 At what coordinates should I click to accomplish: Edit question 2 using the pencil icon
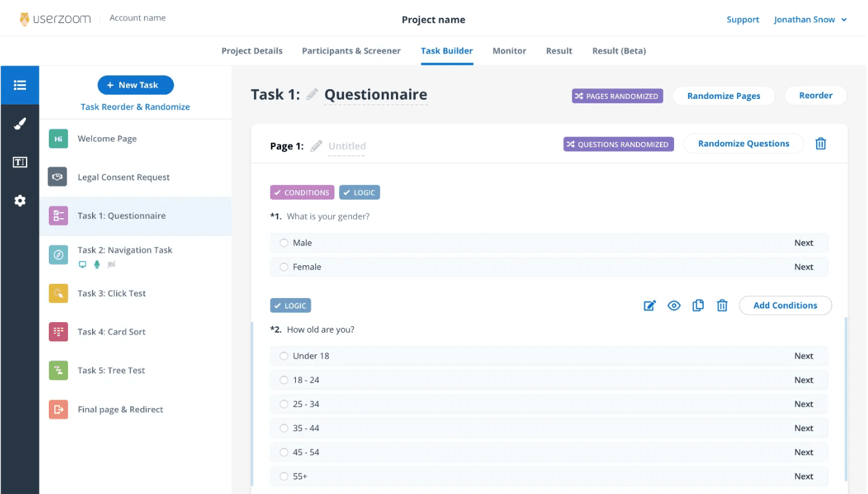(x=649, y=305)
